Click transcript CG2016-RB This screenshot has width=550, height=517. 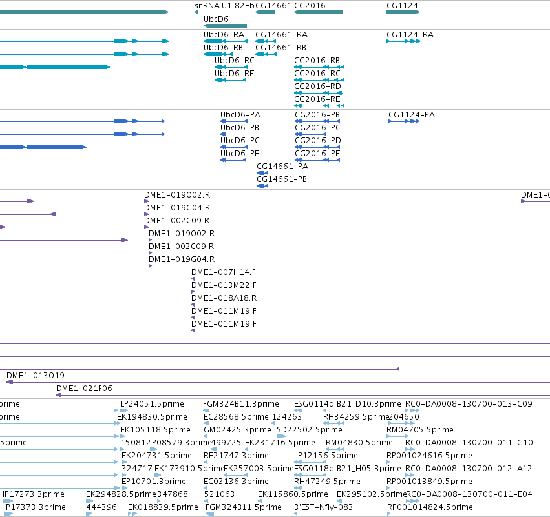[319, 67]
